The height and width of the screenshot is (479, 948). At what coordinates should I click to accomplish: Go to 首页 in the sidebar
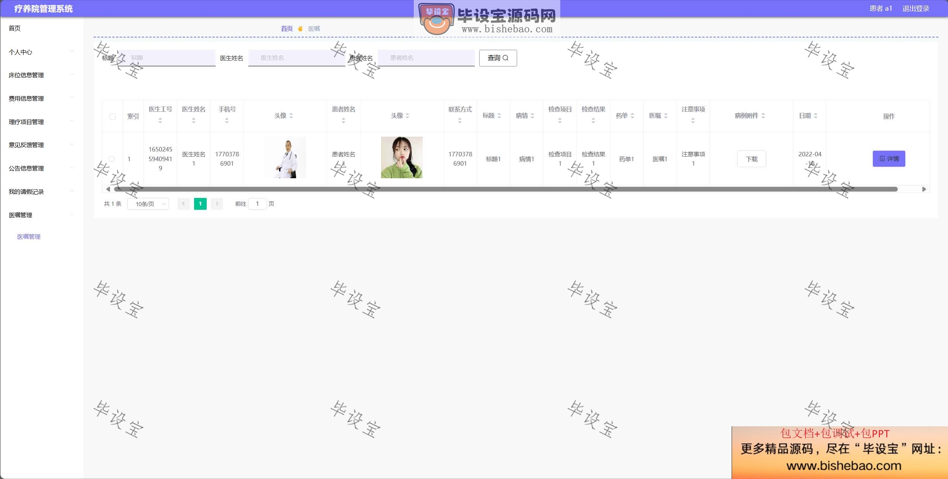click(x=14, y=28)
